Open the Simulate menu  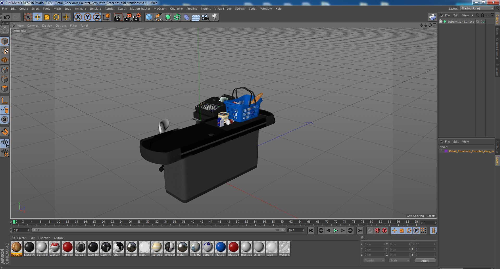point(95,9)
